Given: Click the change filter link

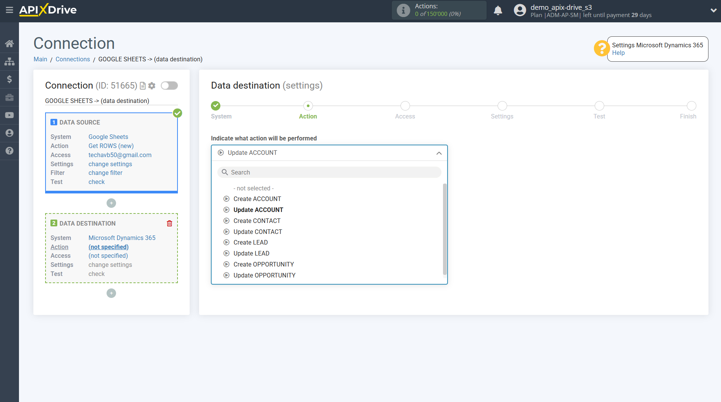Looking at the screenshot, I should coord(105,173).
